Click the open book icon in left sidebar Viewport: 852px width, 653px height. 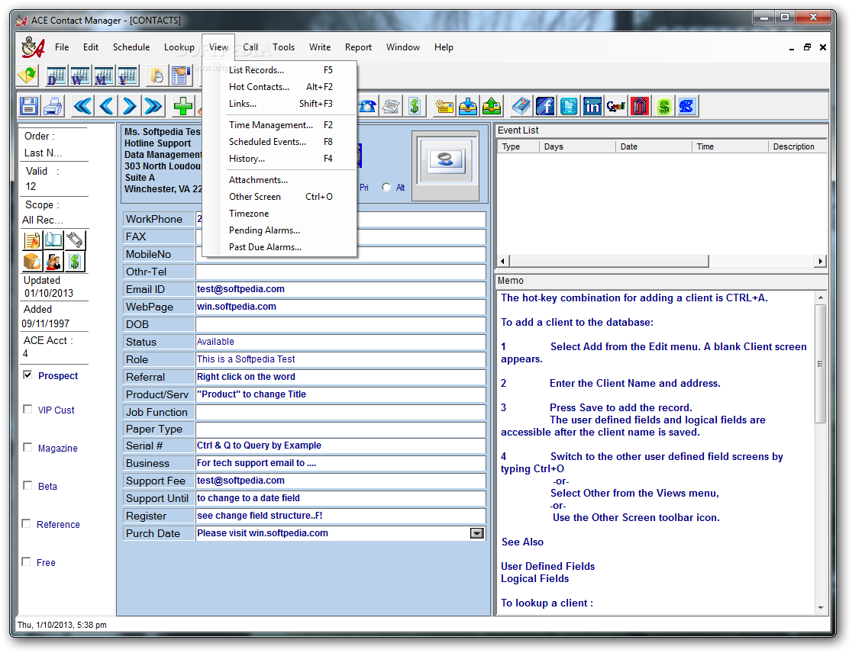53,240
